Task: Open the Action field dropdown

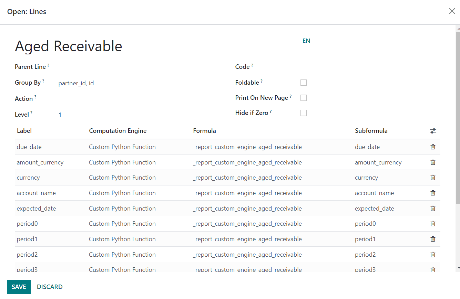Action: point(138,99)
